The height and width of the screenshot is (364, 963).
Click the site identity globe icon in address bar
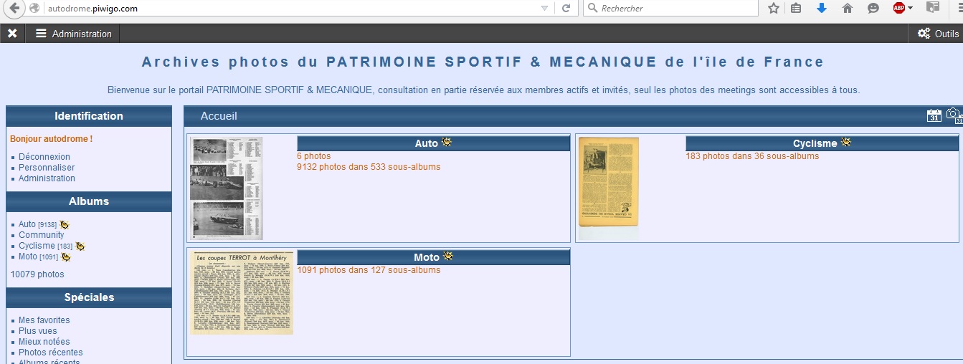[x=34, y=9]
